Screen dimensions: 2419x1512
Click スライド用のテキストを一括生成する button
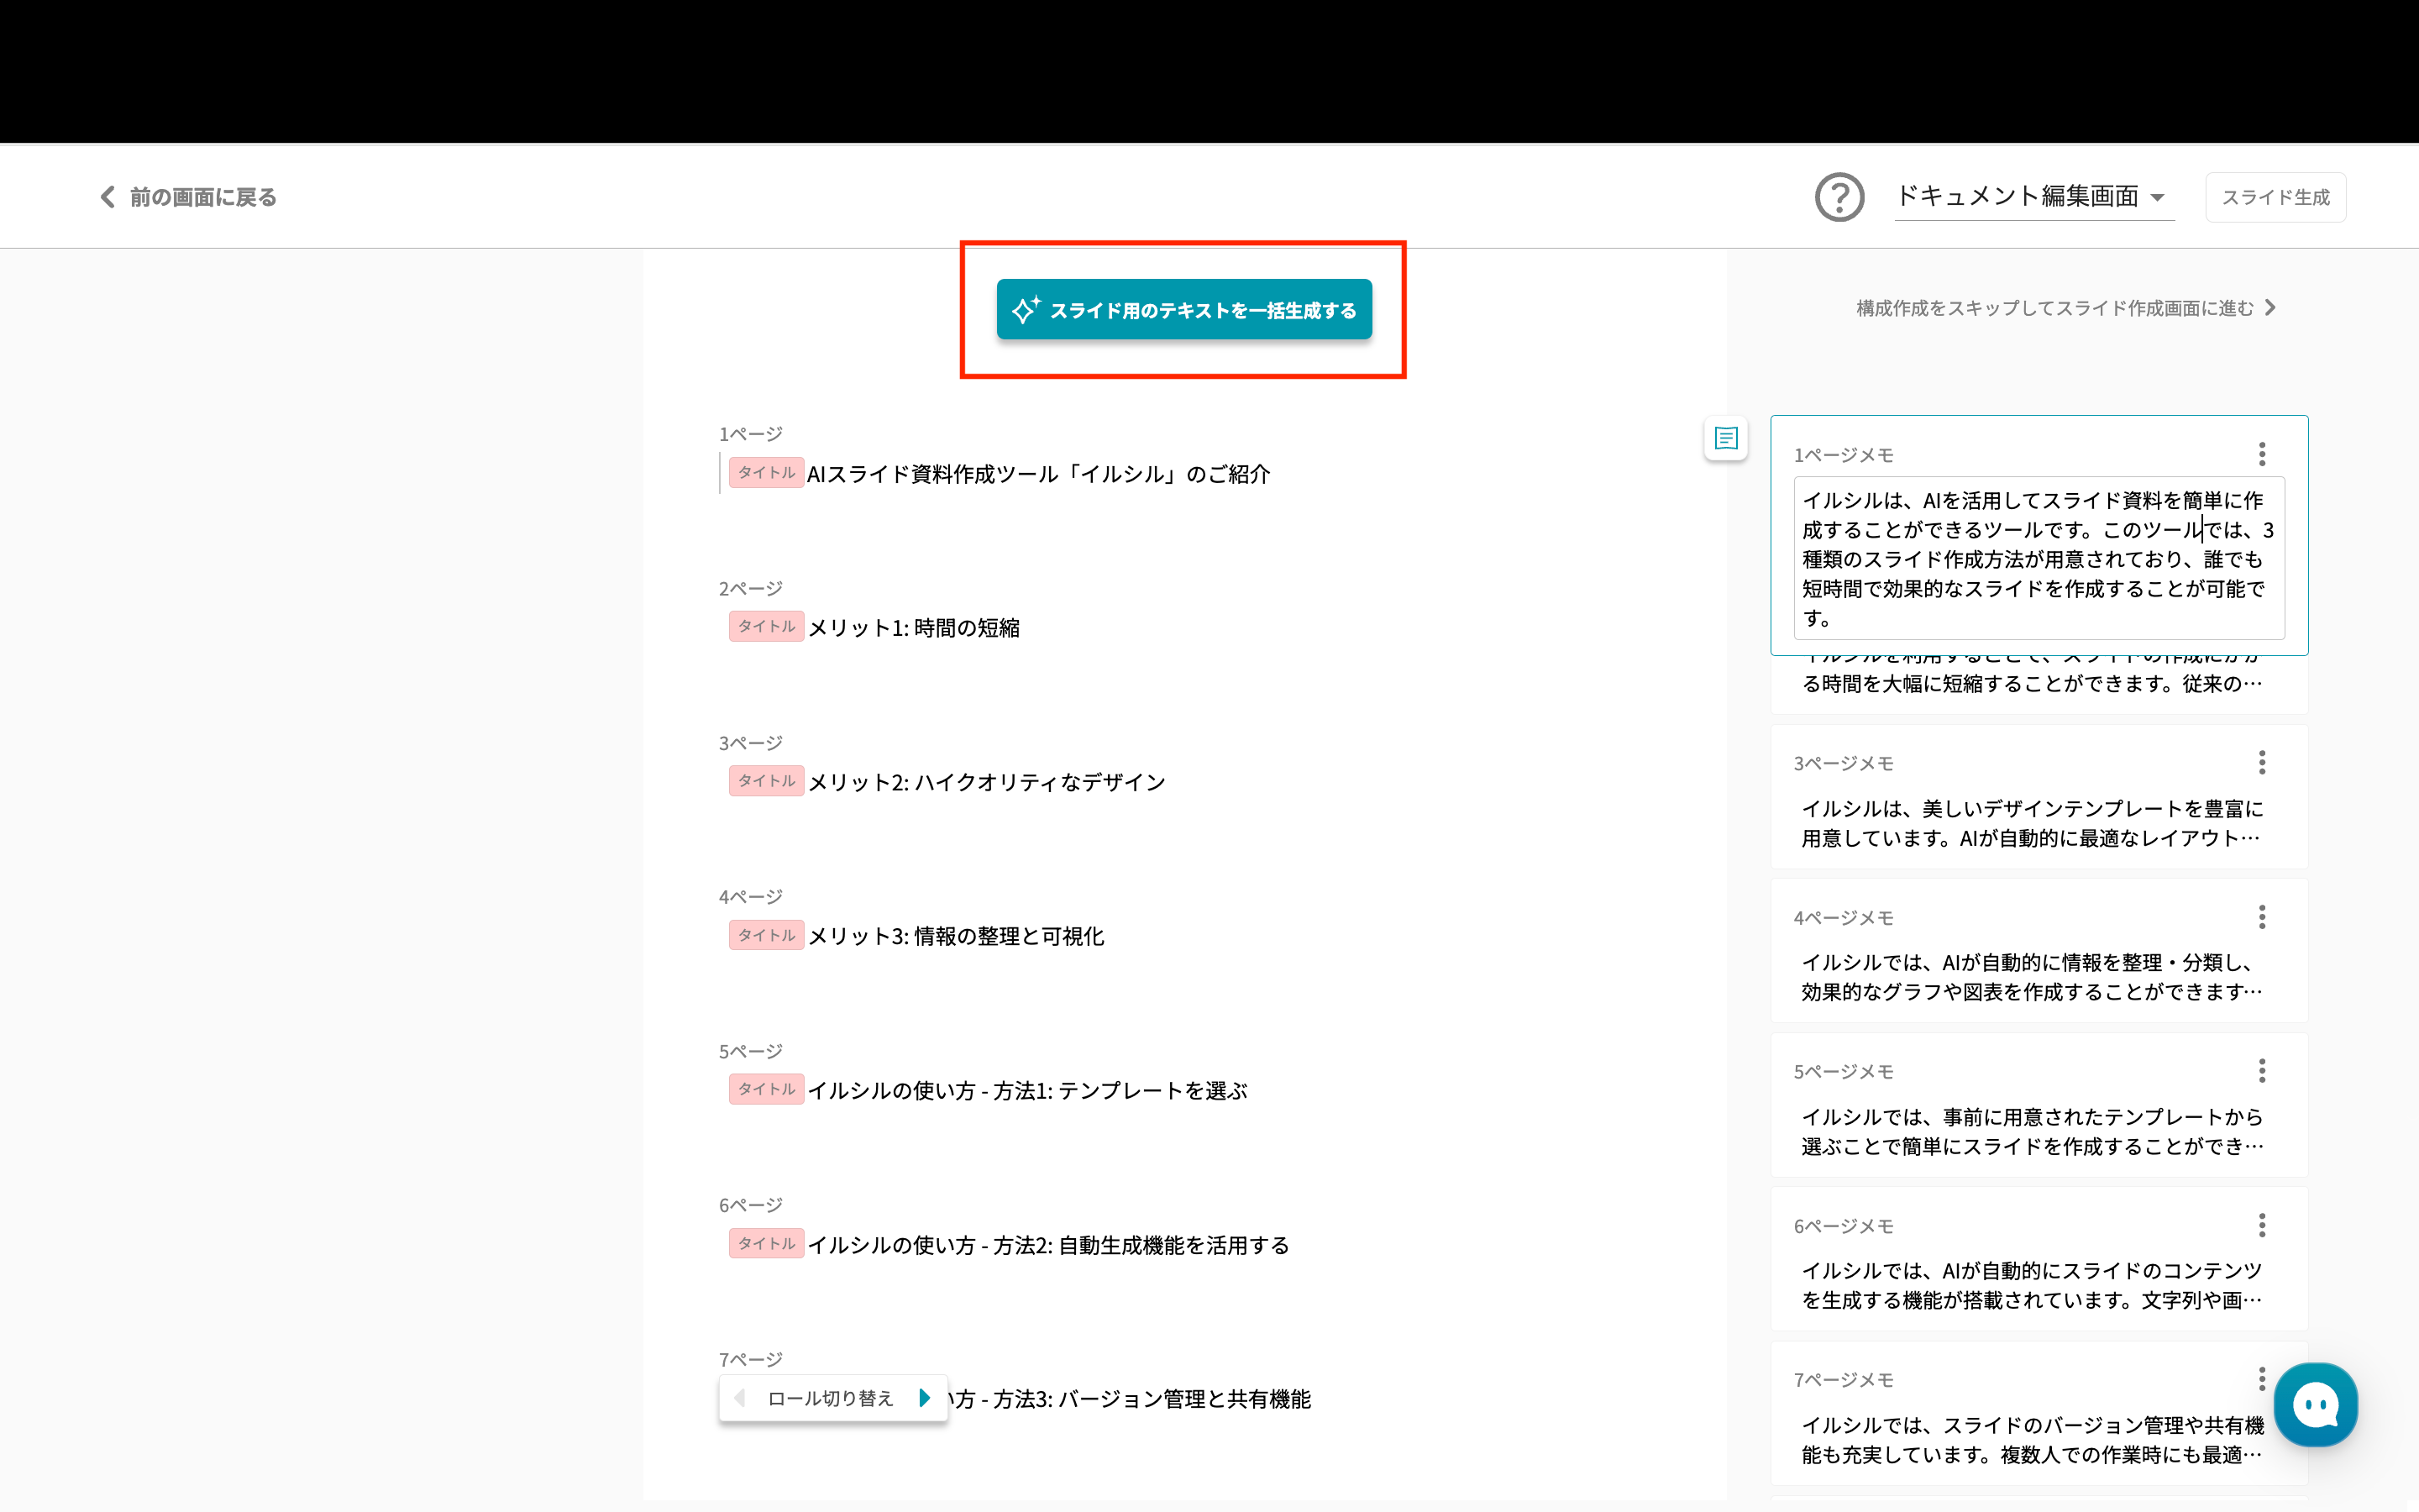tap(1183, 310)
